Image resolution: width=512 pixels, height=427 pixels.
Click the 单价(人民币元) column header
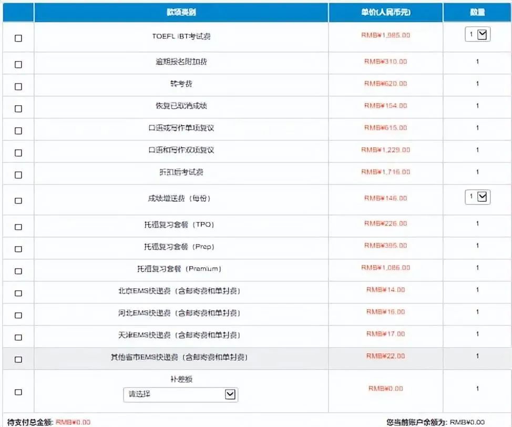pos(386,13)
